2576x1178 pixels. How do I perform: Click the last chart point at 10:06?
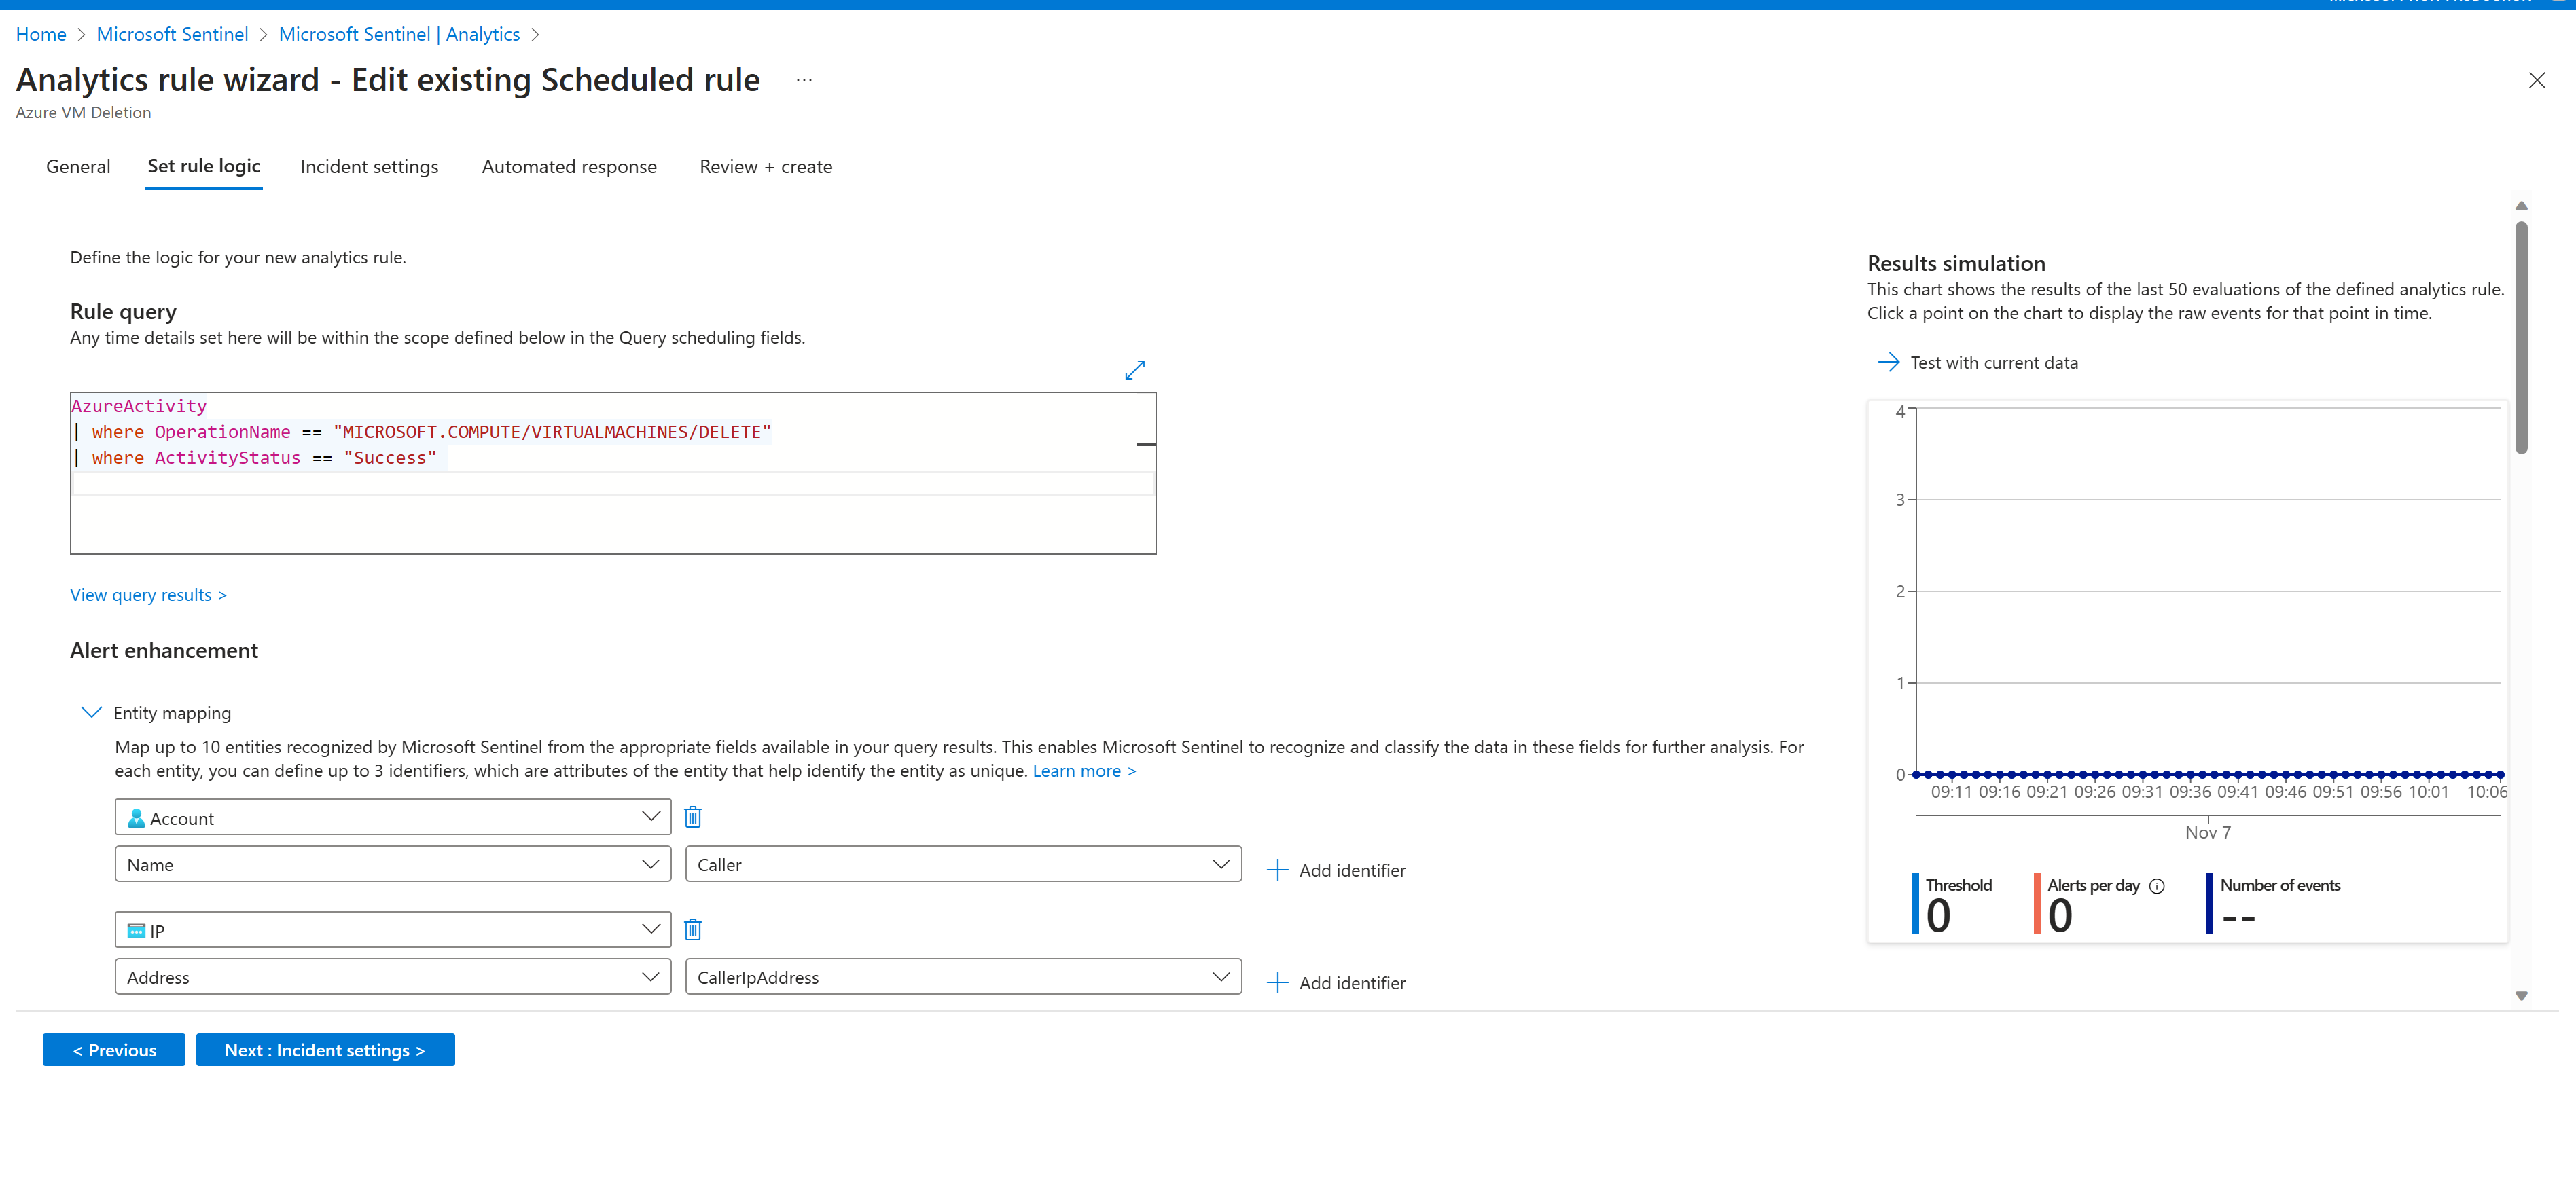tap(2500, 774)
